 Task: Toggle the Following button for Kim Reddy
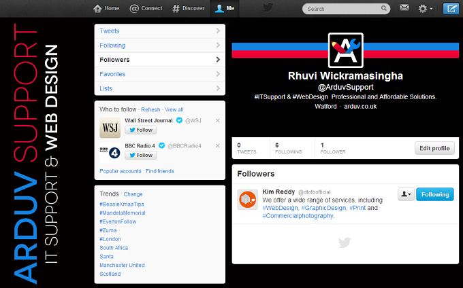(435, 194)
